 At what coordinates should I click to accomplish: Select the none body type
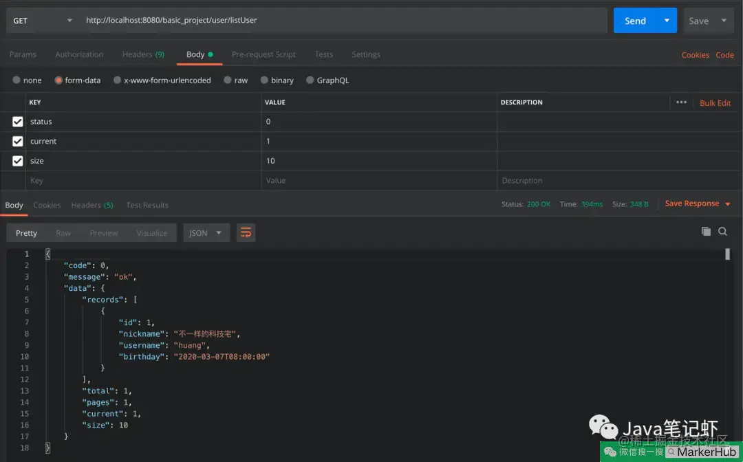tap(27, 80)
